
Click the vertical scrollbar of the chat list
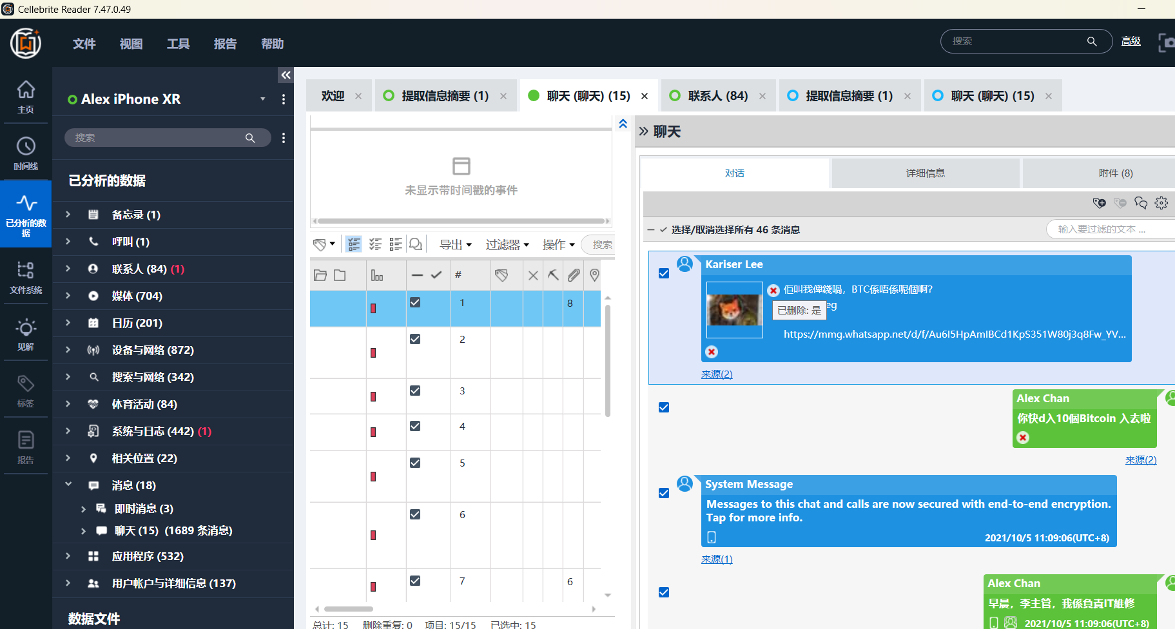click(x=608, y=361)
